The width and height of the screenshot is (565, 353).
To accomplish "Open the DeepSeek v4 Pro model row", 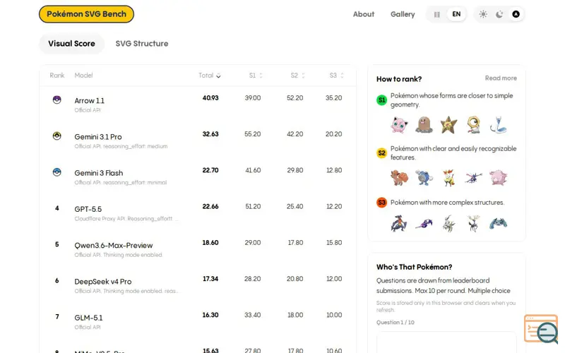I will click(198, 286).
